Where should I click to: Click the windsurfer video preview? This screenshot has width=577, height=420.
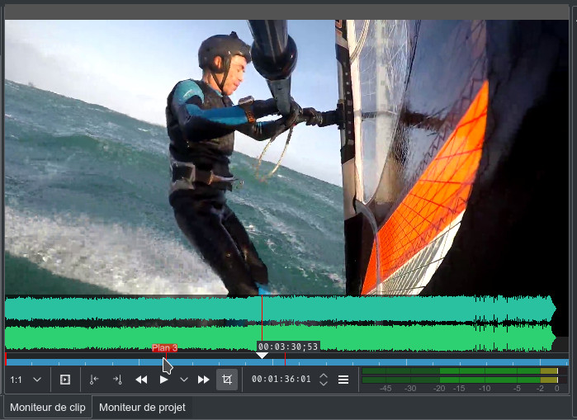coord(286,158)
